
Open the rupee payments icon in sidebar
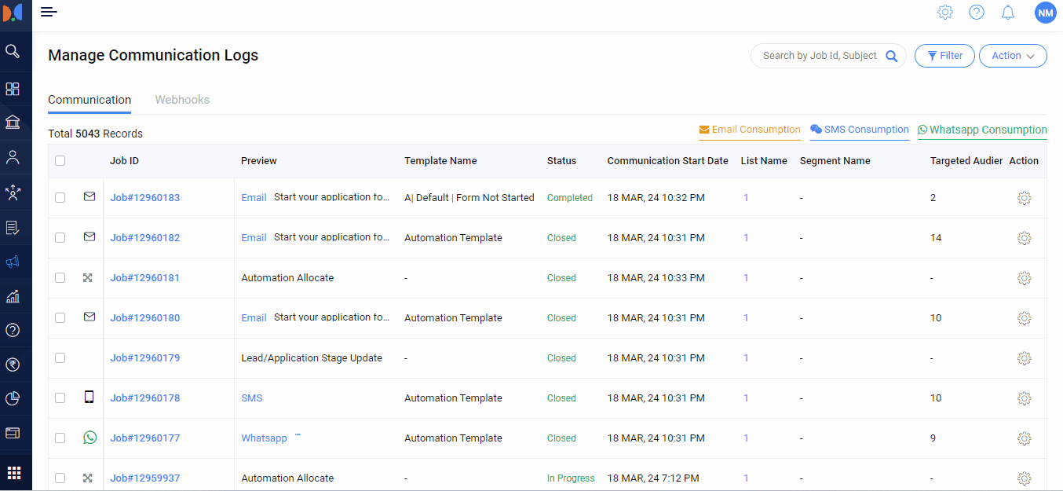tap(13, 365)
